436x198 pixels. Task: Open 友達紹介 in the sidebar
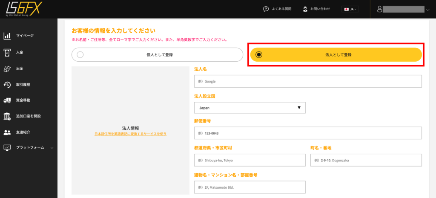coord(23,132)
